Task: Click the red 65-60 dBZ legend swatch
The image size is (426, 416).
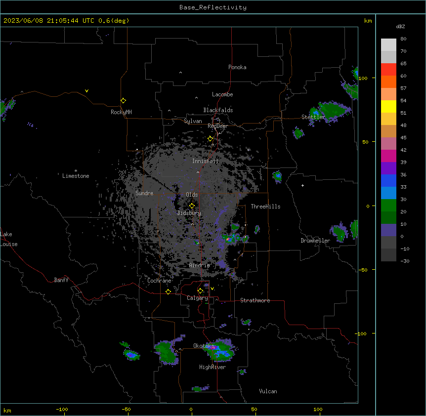Action: 388,70
